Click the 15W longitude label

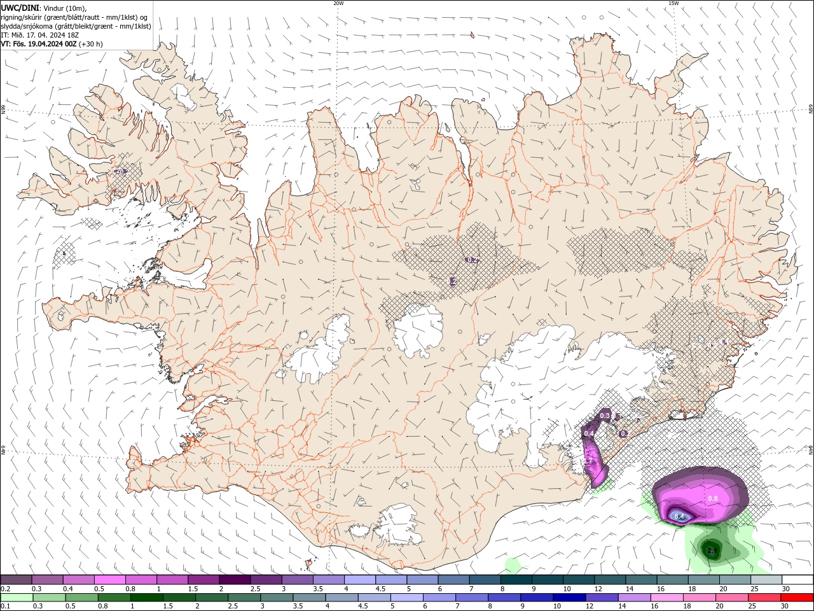coord(673,3)
